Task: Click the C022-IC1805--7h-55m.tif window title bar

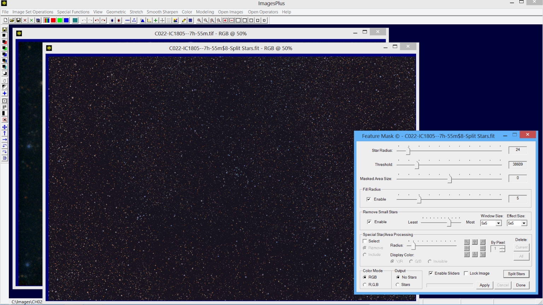Action: point(200,33)
